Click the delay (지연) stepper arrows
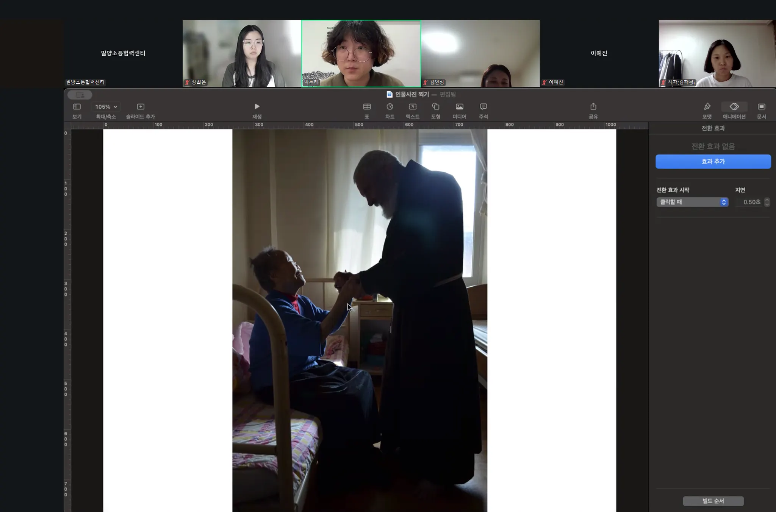The image size is (776, 512). pos(767,202)
